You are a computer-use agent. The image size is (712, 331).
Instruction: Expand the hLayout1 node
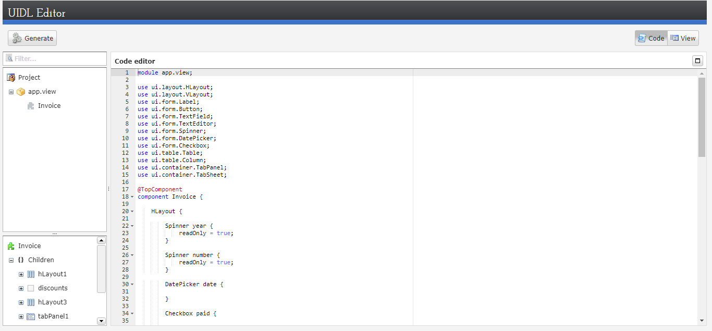click(x=21, y=274)
